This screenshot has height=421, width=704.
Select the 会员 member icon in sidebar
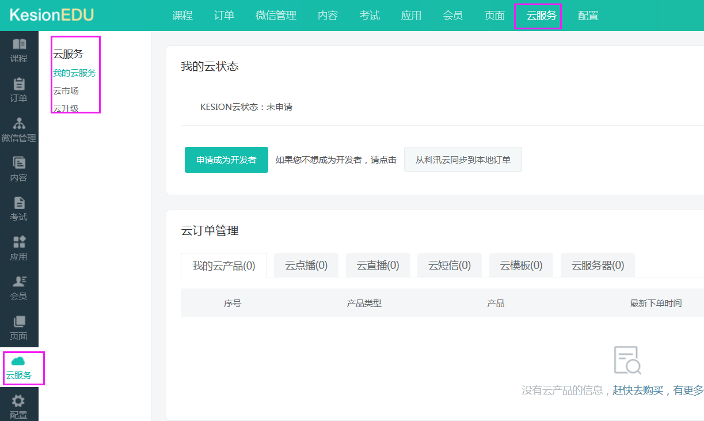click(19, 282)
